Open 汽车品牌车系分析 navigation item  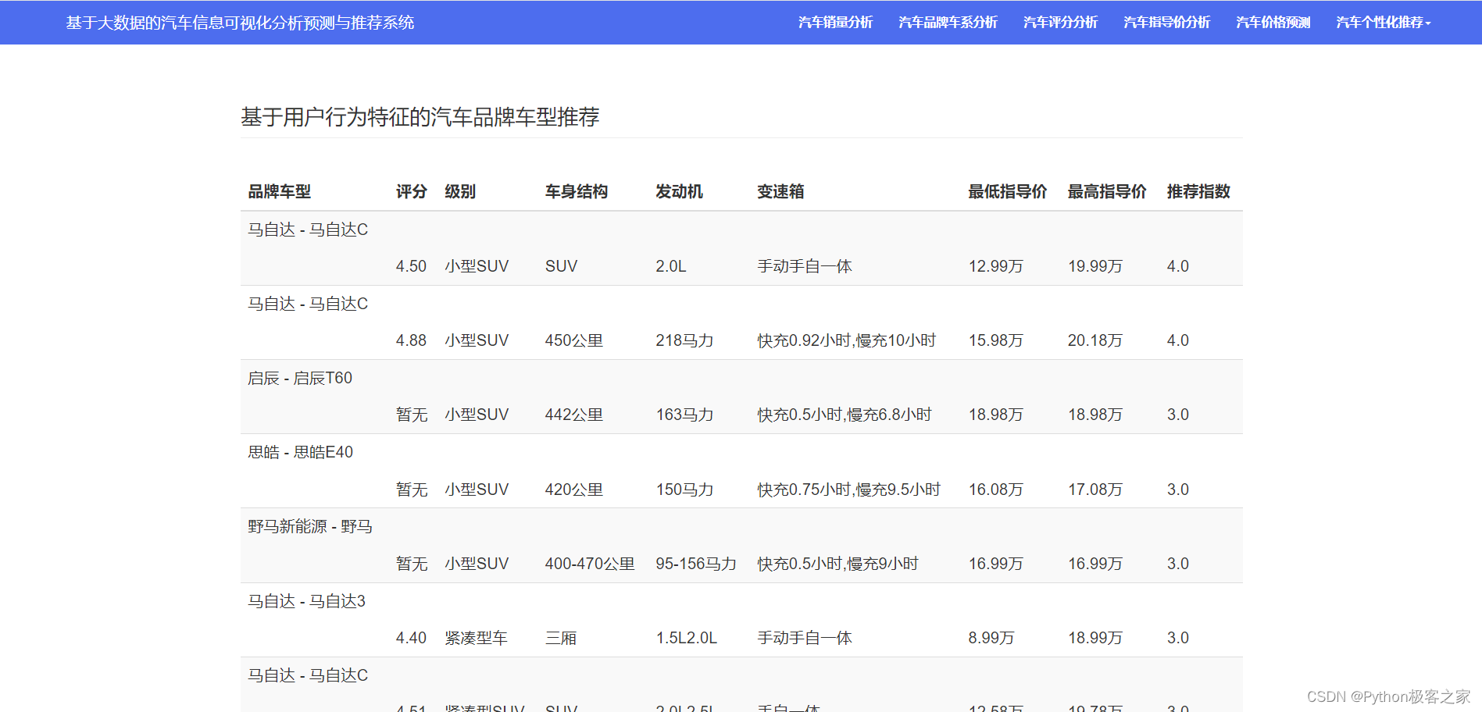point(948,23)
